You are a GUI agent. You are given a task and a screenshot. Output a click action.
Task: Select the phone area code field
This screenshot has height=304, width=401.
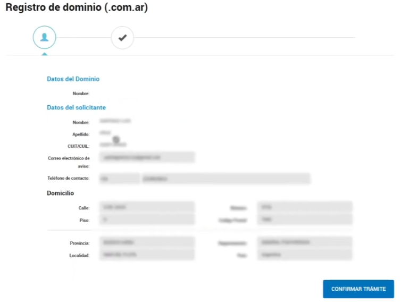[x=119, y=179]
